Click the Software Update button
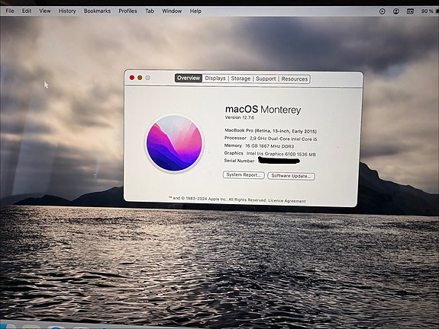 (x=291, y=176)
